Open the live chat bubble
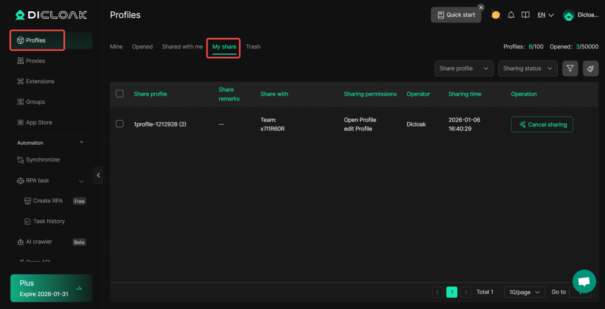Screen dimensions: 605x309 pyautogui.click(x=584, y=281)
